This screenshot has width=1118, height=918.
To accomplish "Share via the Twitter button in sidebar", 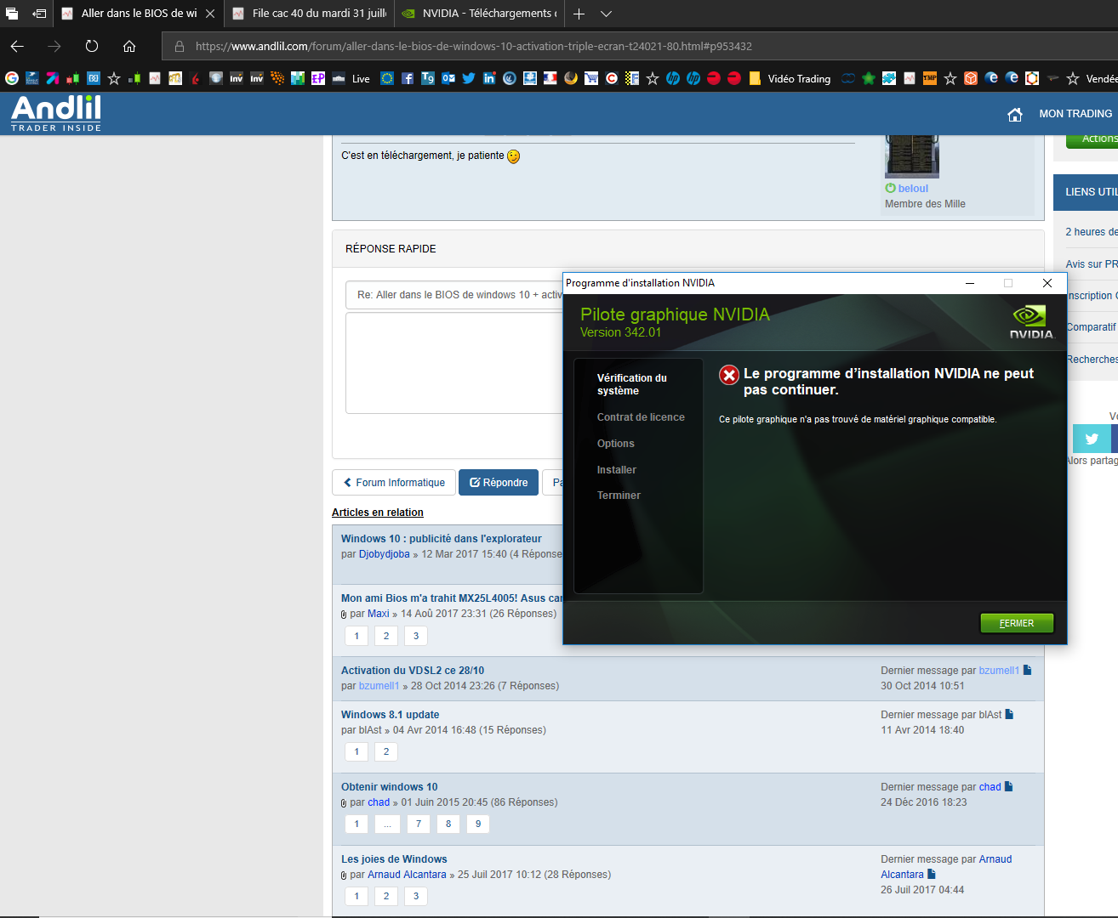I will [x=1092, y=439].
